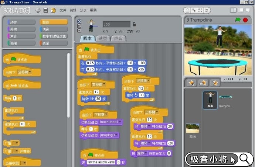Click the paint new sprite star icon
The height and width of the screenshot is (167, 255).
191,83
